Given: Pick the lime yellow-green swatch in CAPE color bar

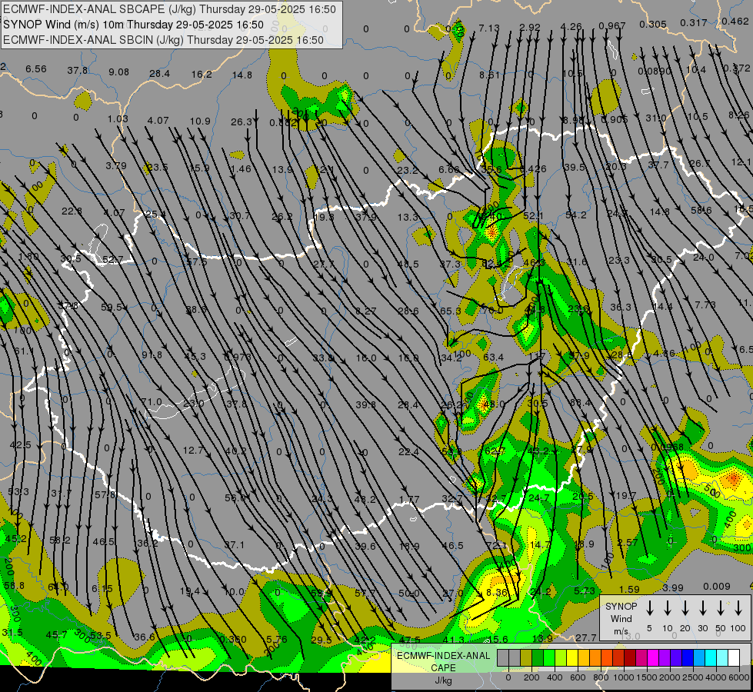Looking at the screenshot, I should [x=561, y=657].
